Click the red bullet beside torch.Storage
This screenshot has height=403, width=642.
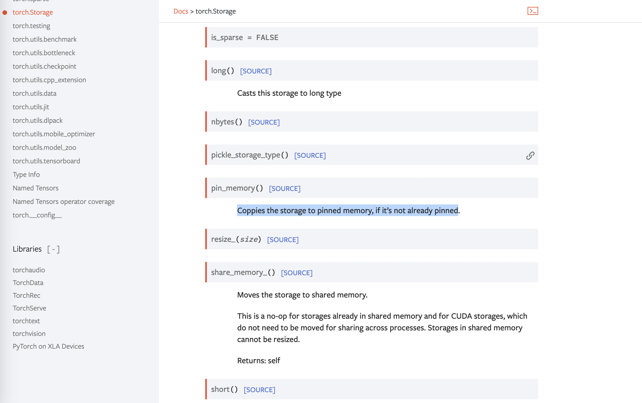click(x=5, y=12)
